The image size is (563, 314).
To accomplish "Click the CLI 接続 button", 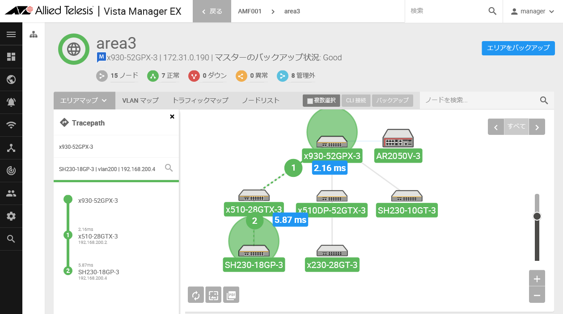I will click(356, 100).
